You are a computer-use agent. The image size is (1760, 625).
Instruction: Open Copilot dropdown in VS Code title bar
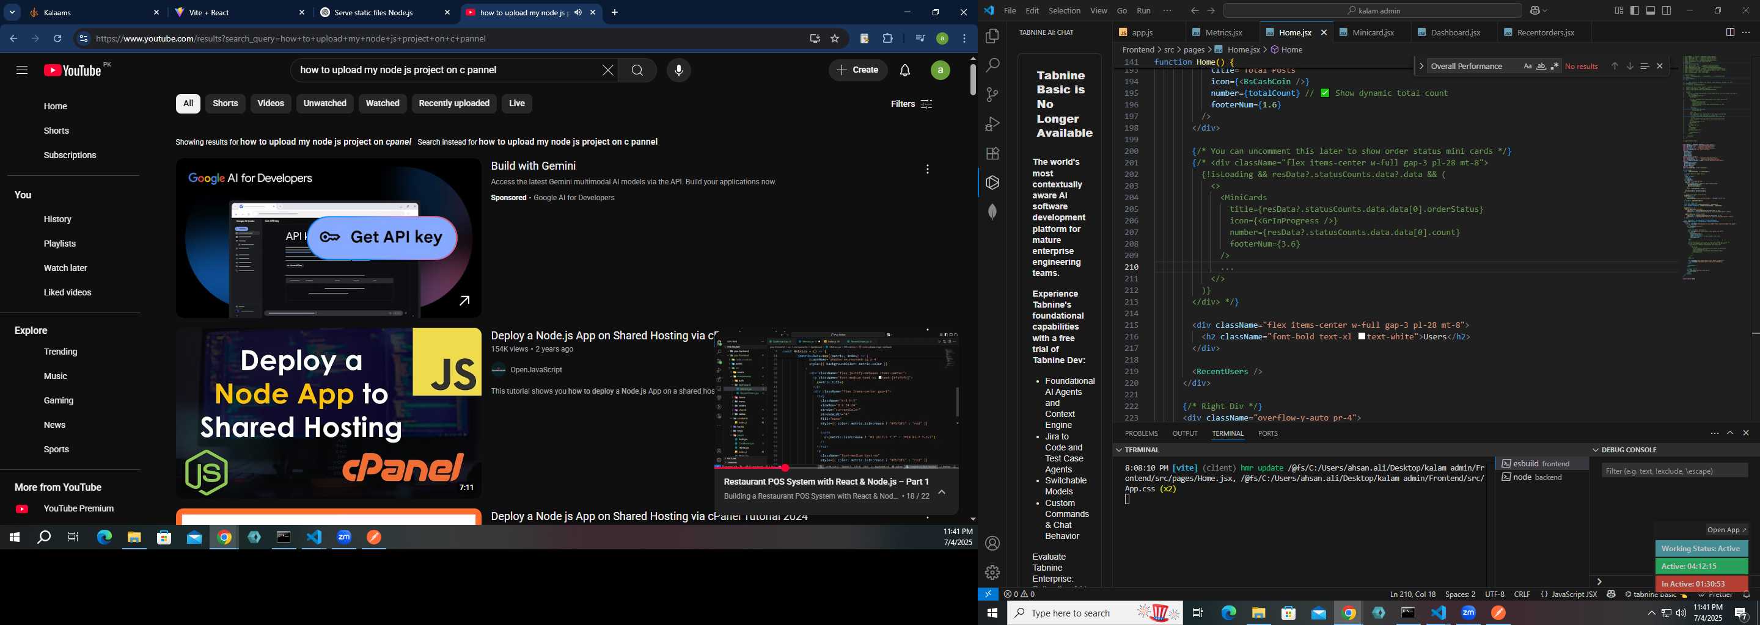(1546, 11)
